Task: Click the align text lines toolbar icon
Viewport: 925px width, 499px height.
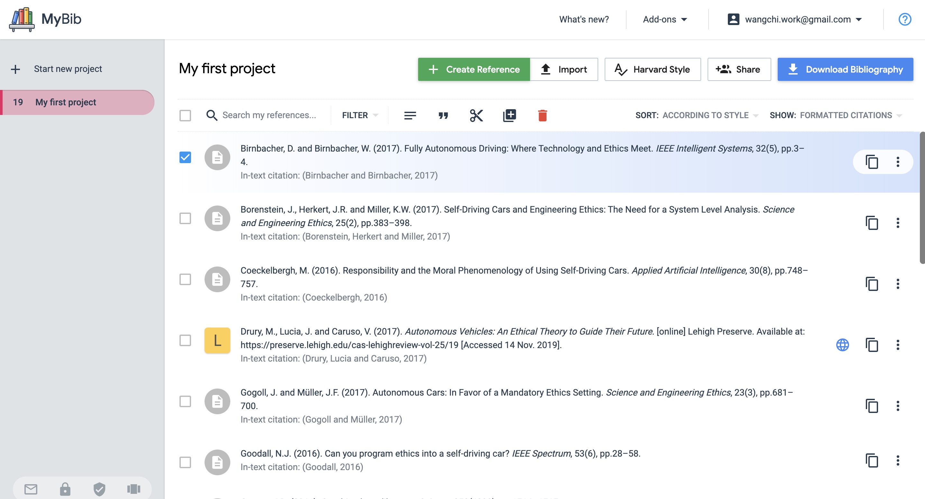Action: [x=410, y=115]
